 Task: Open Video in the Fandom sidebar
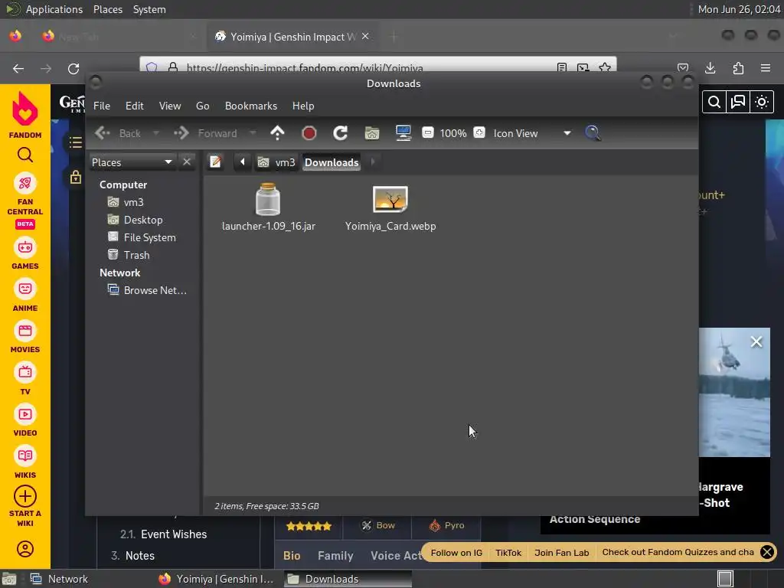coord(25,422)
